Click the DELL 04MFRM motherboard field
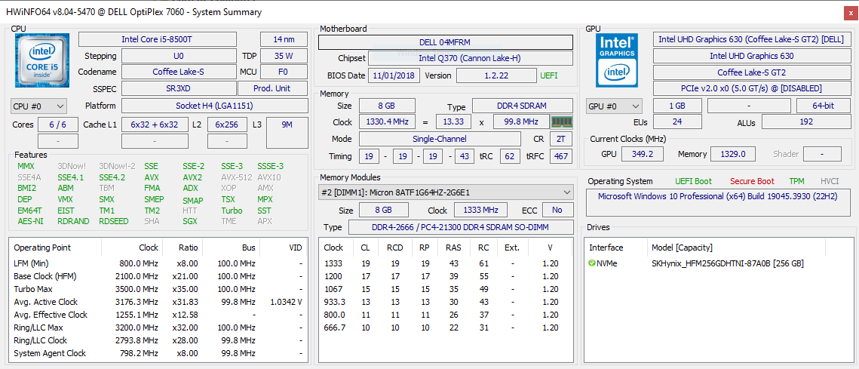 click(446, 42)
